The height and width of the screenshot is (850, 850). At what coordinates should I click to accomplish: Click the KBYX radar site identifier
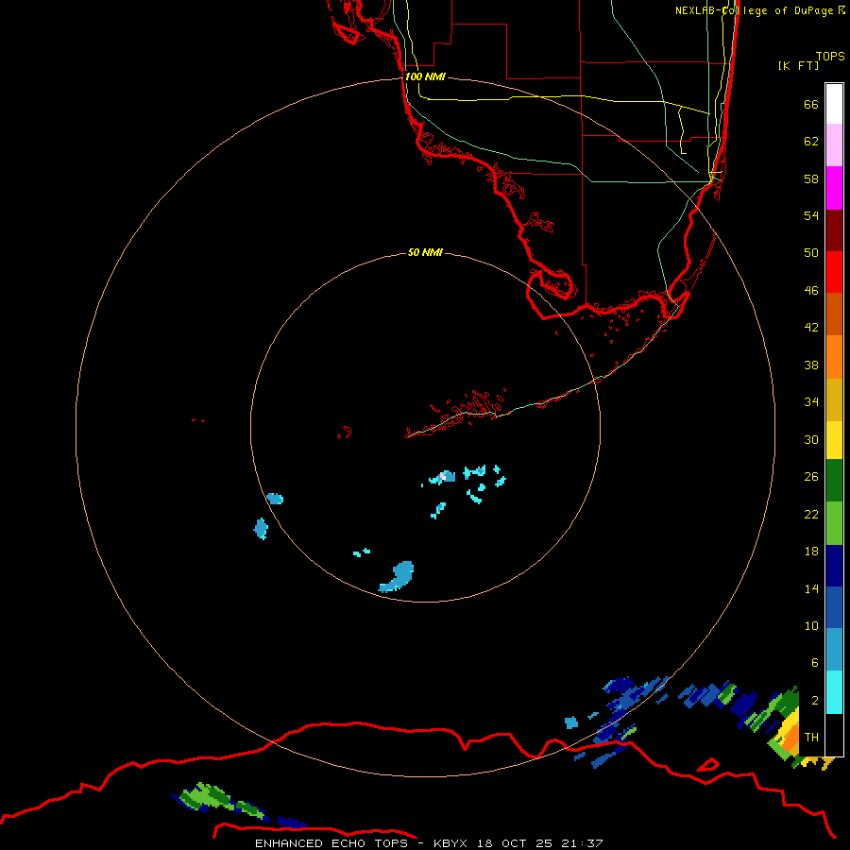452,843
